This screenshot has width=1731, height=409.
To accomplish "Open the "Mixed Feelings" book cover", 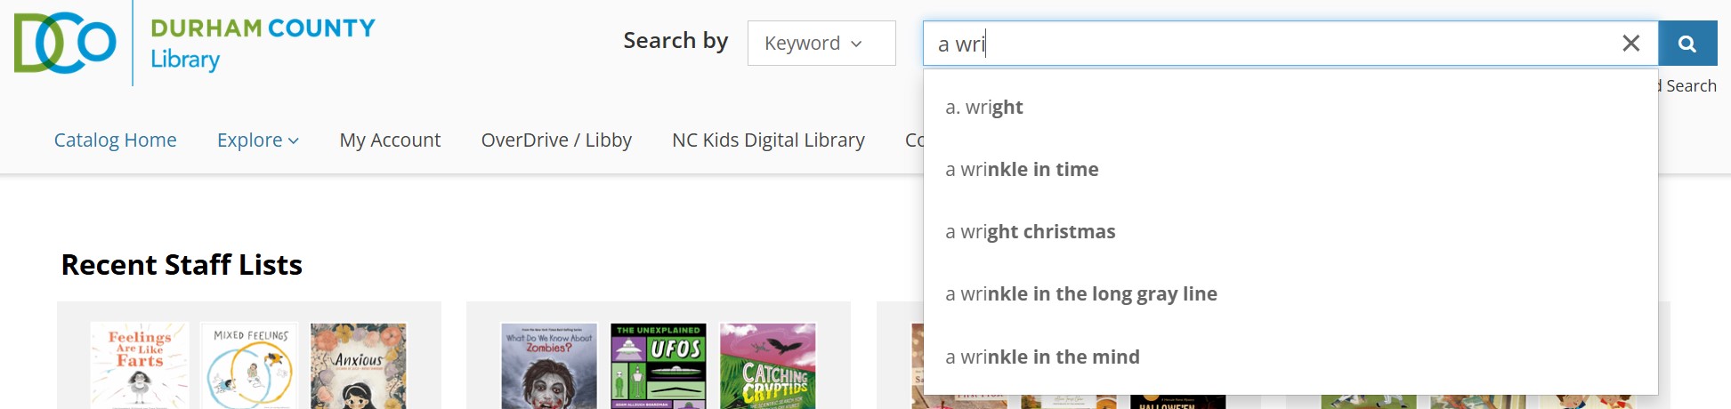I will (250, 365).
